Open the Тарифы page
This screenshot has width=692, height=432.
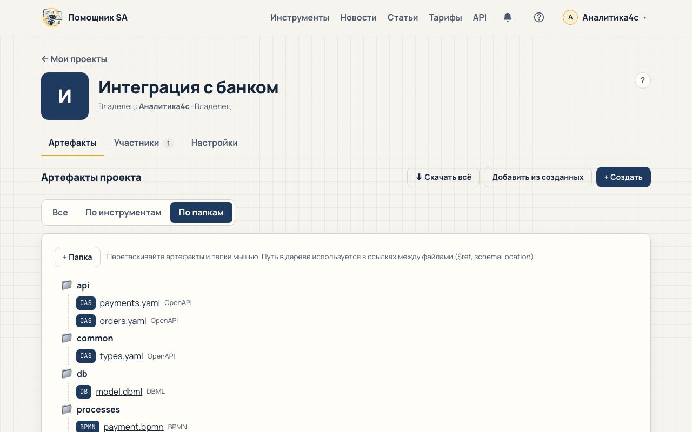point(445,17)
